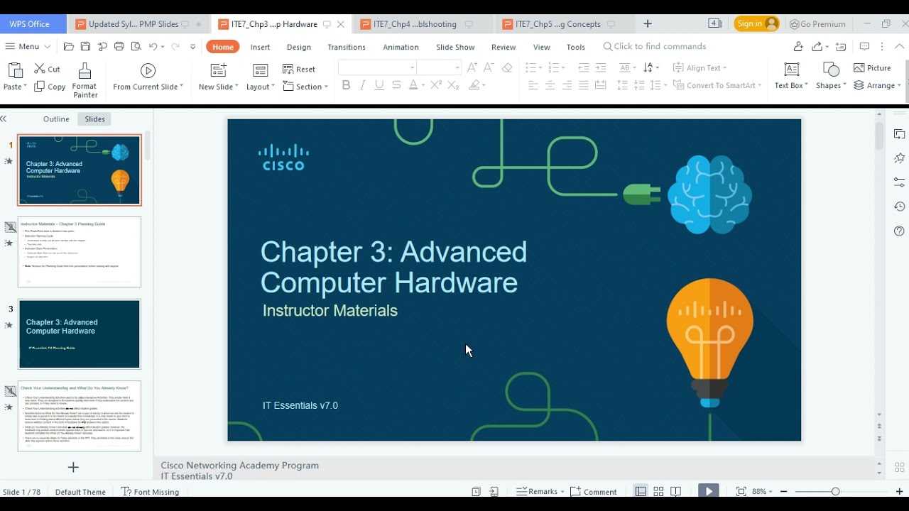
Task: Click the Cut scissors icon
Action: [x=39, y=69]
